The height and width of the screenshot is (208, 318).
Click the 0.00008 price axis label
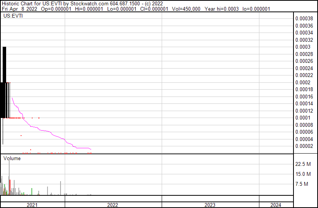304,125
